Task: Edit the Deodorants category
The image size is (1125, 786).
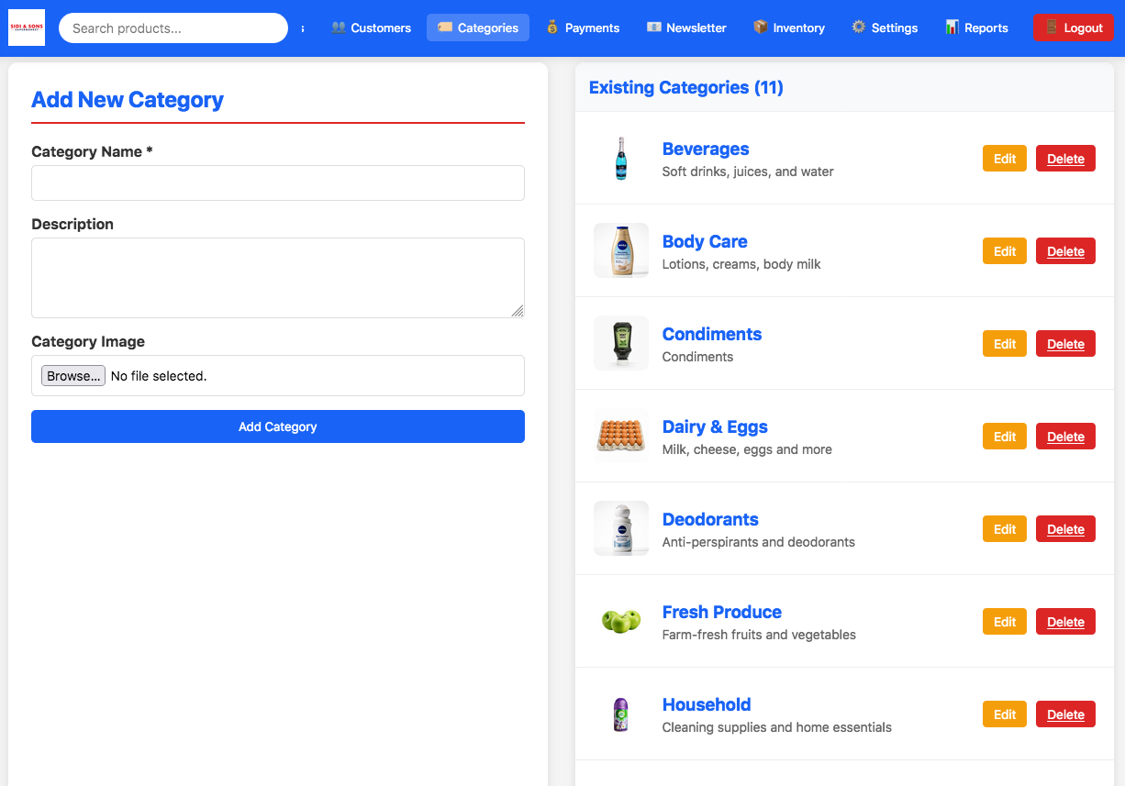Action: coord(1005,529)
